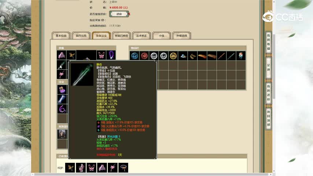Image resolution: width=313 pixels, height=176 pixels.
Task: Click the purple gem icon in the tooltip
Action: (99, 126)
